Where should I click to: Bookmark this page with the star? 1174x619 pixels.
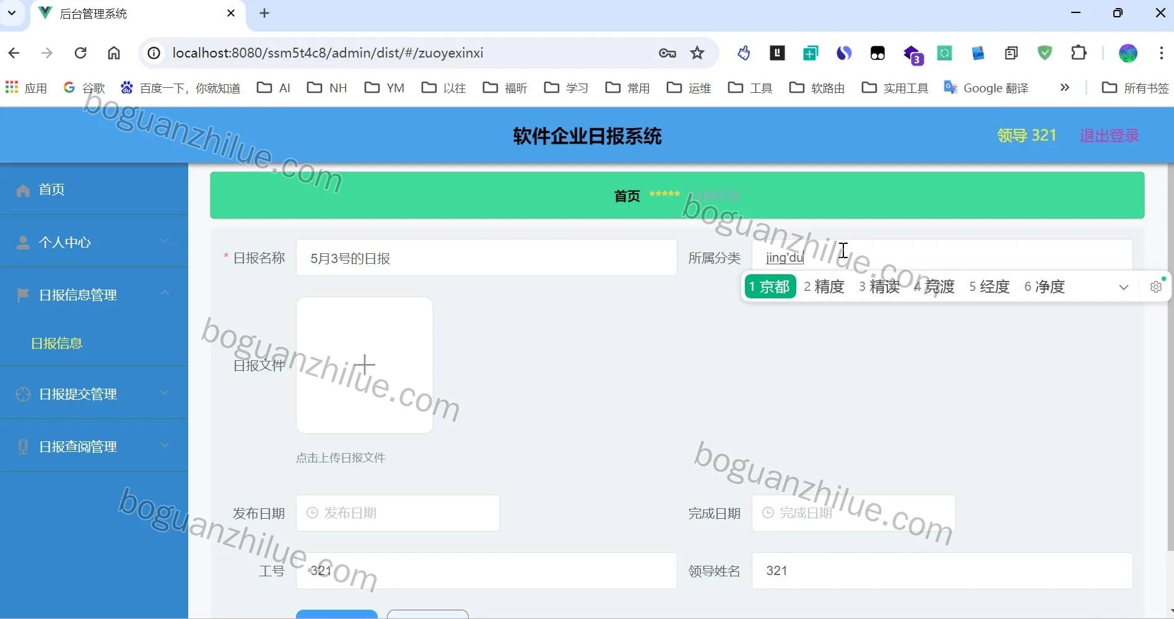pyautogui.click(x=698, y=53)
